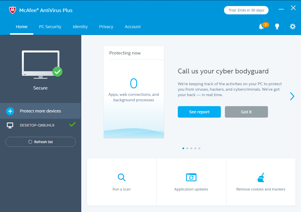Click the Trial: Ends in 30 days pill
Viewport: 301px width, 212px height.
pyautogui.click(x=246, y=10)
